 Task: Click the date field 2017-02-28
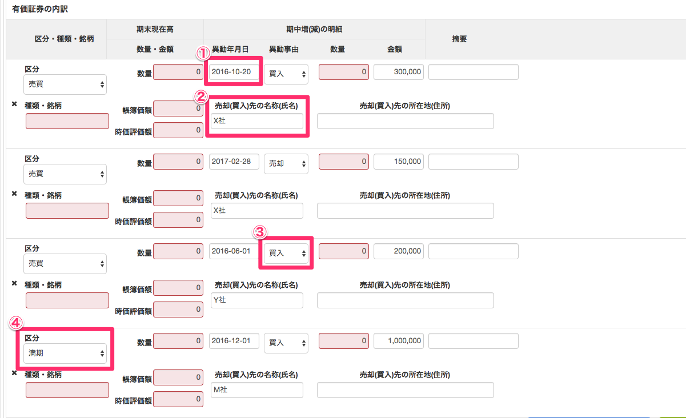(234, 162)
